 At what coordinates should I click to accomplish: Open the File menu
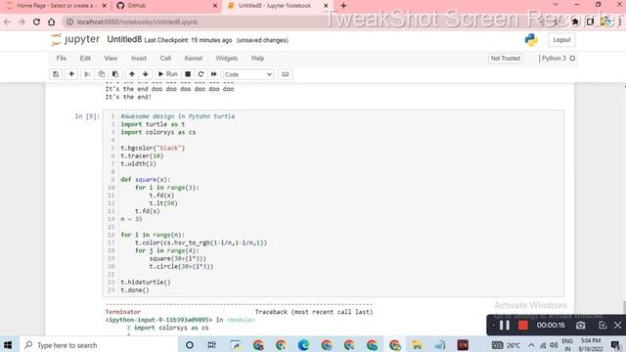61,59
